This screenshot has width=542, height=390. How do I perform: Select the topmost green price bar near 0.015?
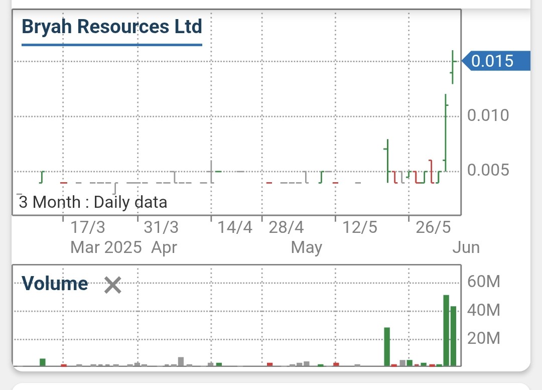pyautogui.click(x=453, y=67)
